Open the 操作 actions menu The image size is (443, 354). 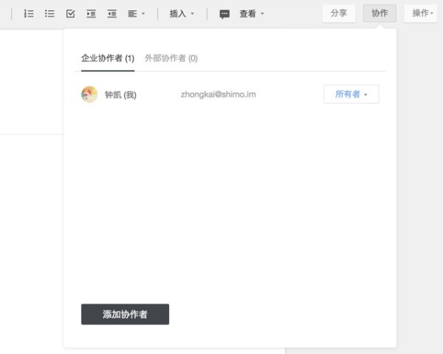422,13
